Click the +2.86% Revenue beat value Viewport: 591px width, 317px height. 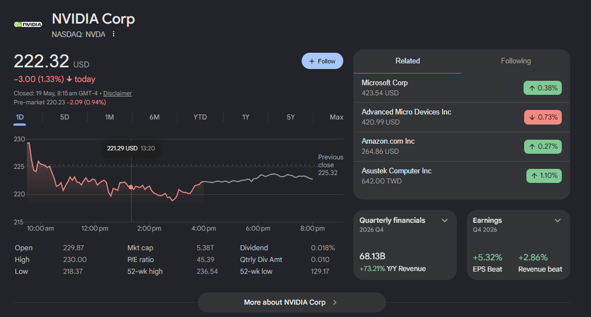(533, 258)
